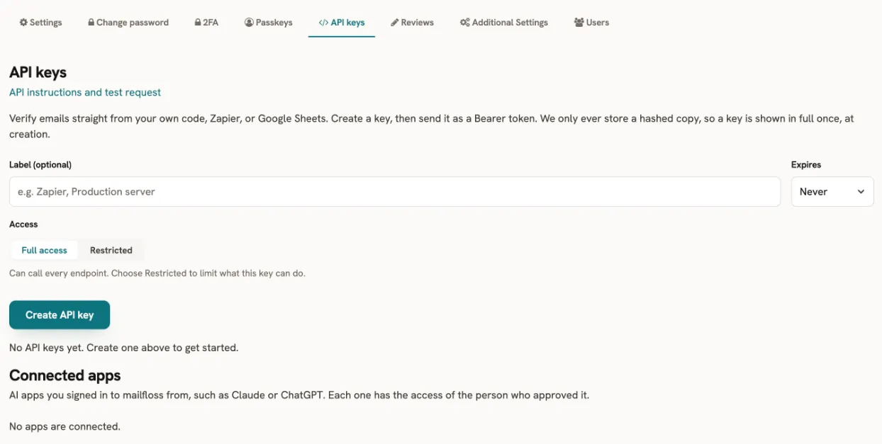Click the padlock icon beside Change password
The image size is (882, 444).
click(x=91, y=23)
